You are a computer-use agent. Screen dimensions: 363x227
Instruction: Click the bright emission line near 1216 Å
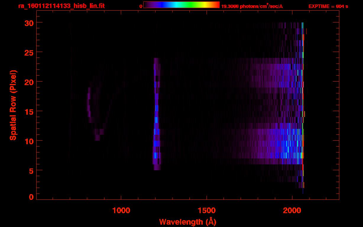[156, 114]
